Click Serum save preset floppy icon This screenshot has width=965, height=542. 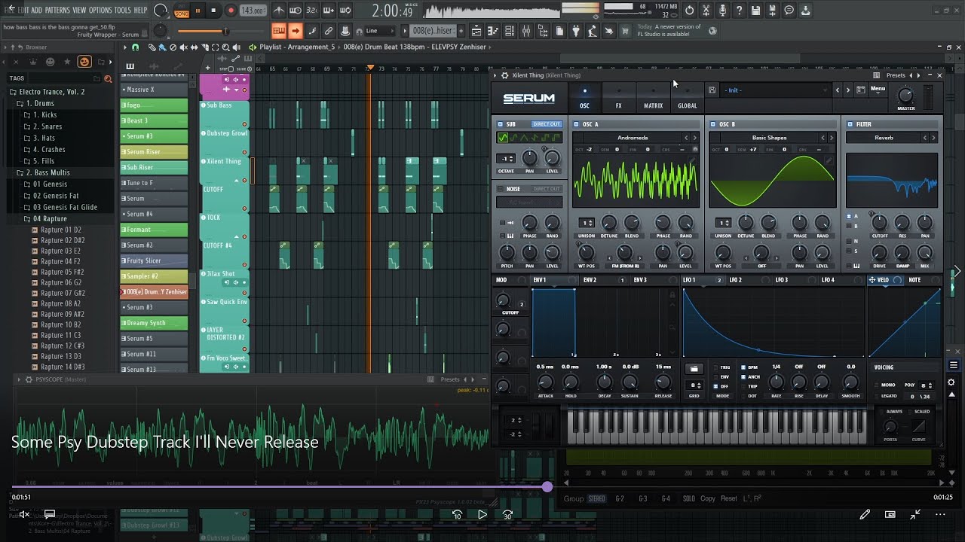712,90
